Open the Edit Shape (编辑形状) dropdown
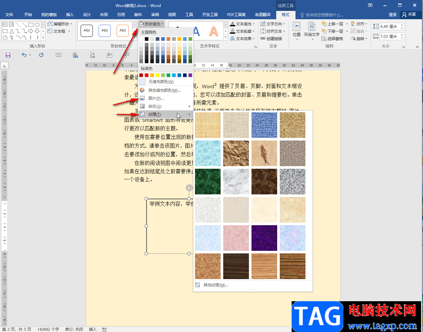The height and width of the screenshot is (332, 423). coord(60,24)
